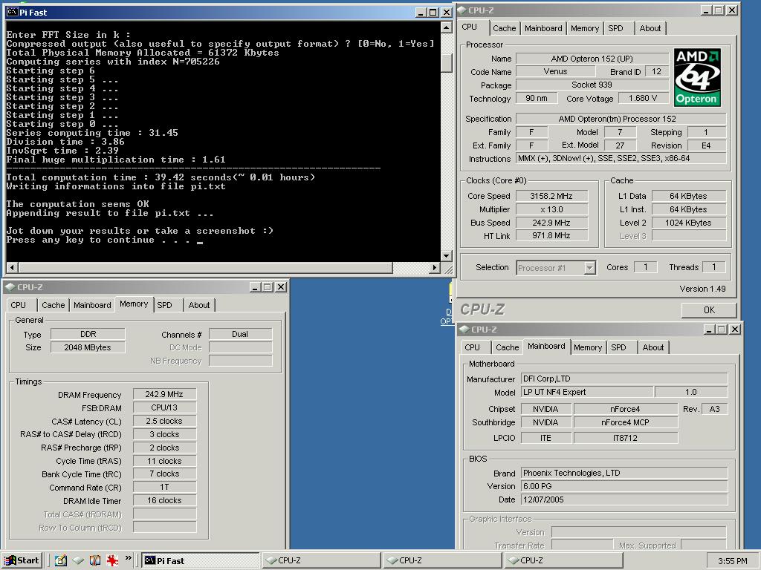Open SPD tab in top-right CPU-Z window
The image size is (761, 570).
click(615, 28)
